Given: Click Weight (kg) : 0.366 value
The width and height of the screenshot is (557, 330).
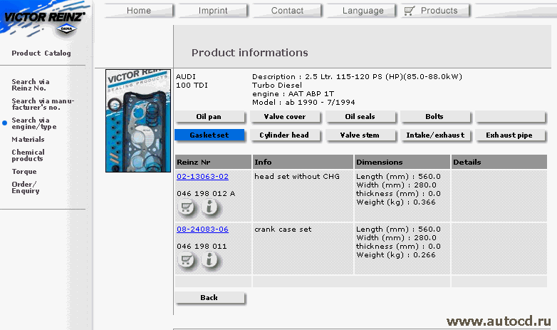Looking at the screenshot, I should pos(396,202).
